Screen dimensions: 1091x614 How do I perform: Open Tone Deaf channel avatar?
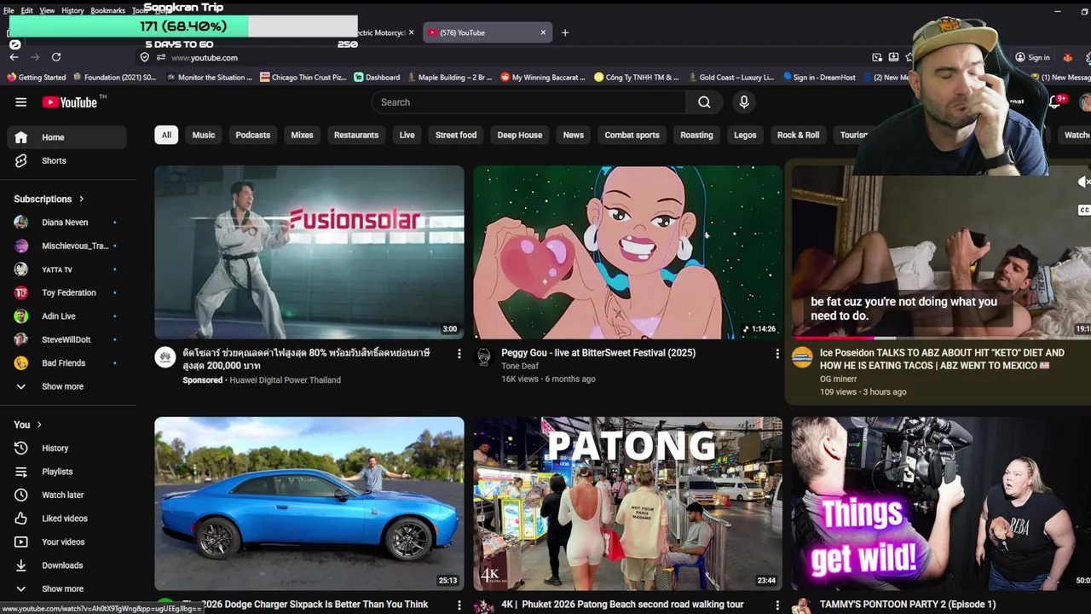[x=484, y=357]
